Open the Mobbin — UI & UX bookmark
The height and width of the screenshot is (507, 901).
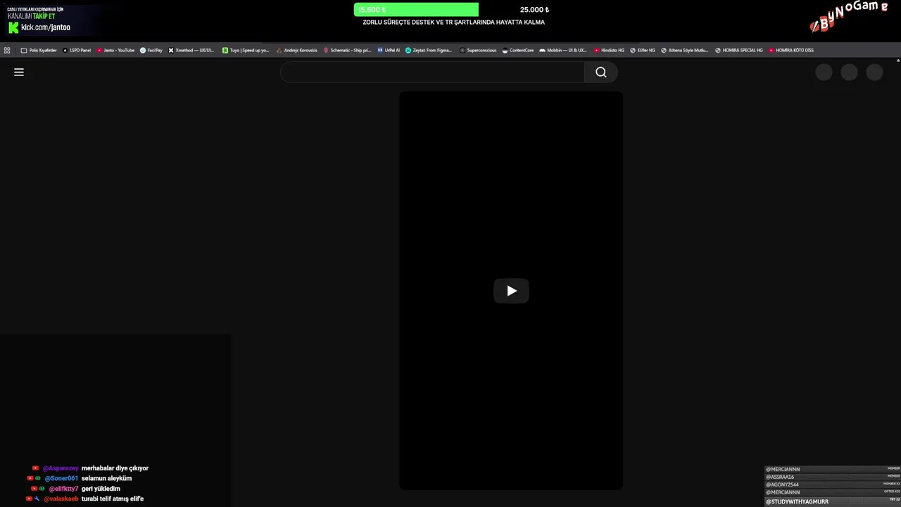point(563,50)
